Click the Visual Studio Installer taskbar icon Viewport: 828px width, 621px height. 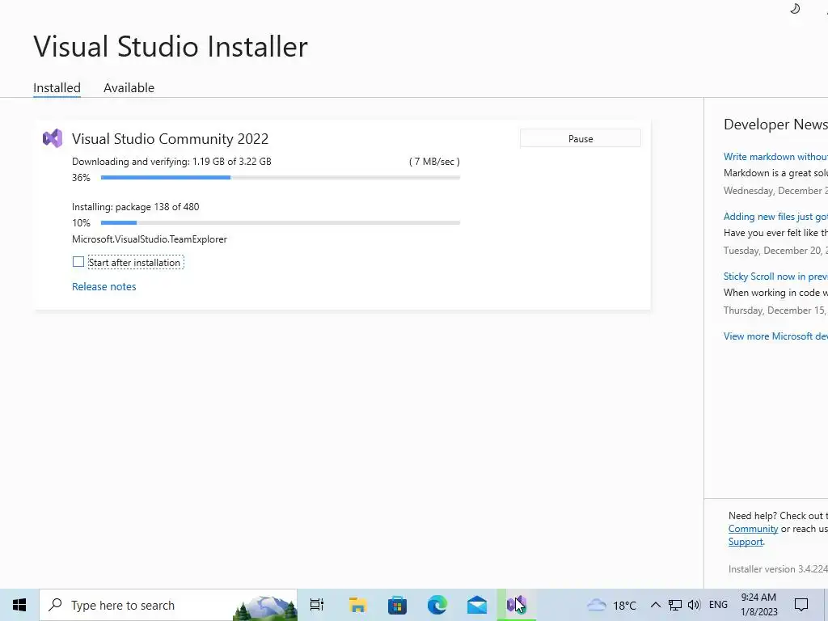[x=517, y=605]
